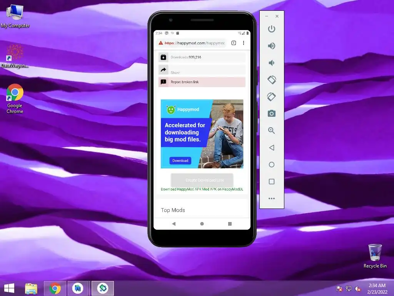Click the Top Mods heading
This screenshot has width=394, height=296.
pyautogui.click(x=173, y=210)
